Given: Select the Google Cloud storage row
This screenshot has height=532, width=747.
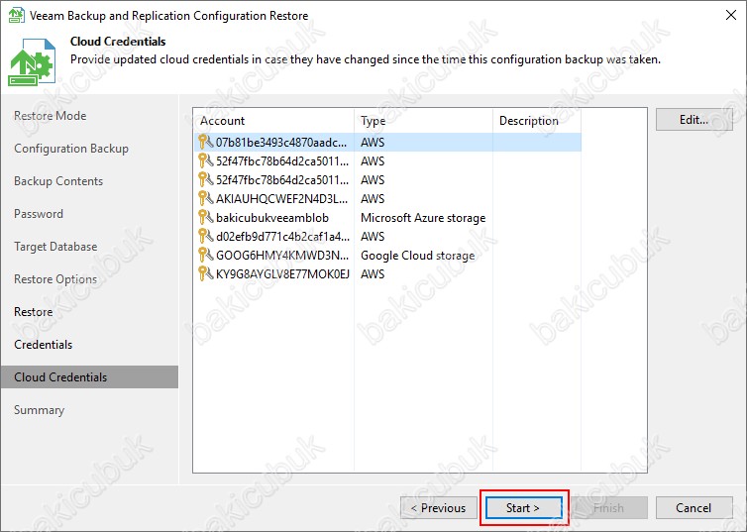Looking at the screenshot, I should click(417, 256).
